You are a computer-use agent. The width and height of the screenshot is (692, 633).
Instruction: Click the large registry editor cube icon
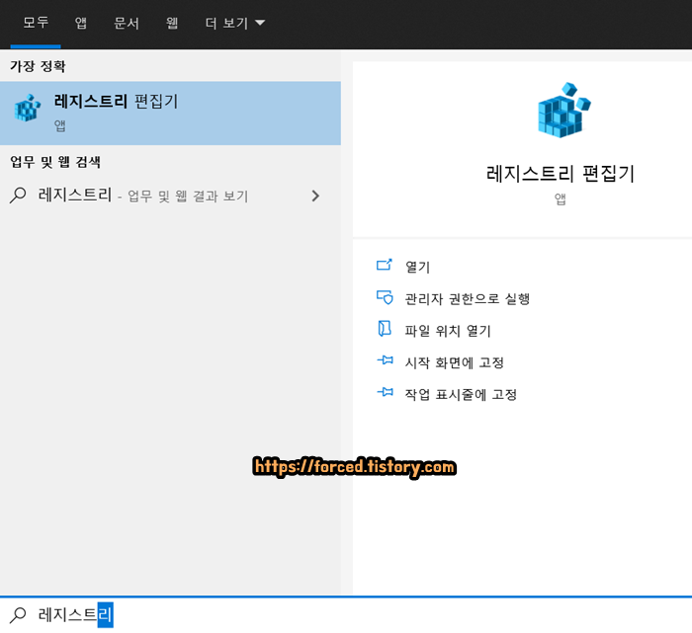click(564, 110)
